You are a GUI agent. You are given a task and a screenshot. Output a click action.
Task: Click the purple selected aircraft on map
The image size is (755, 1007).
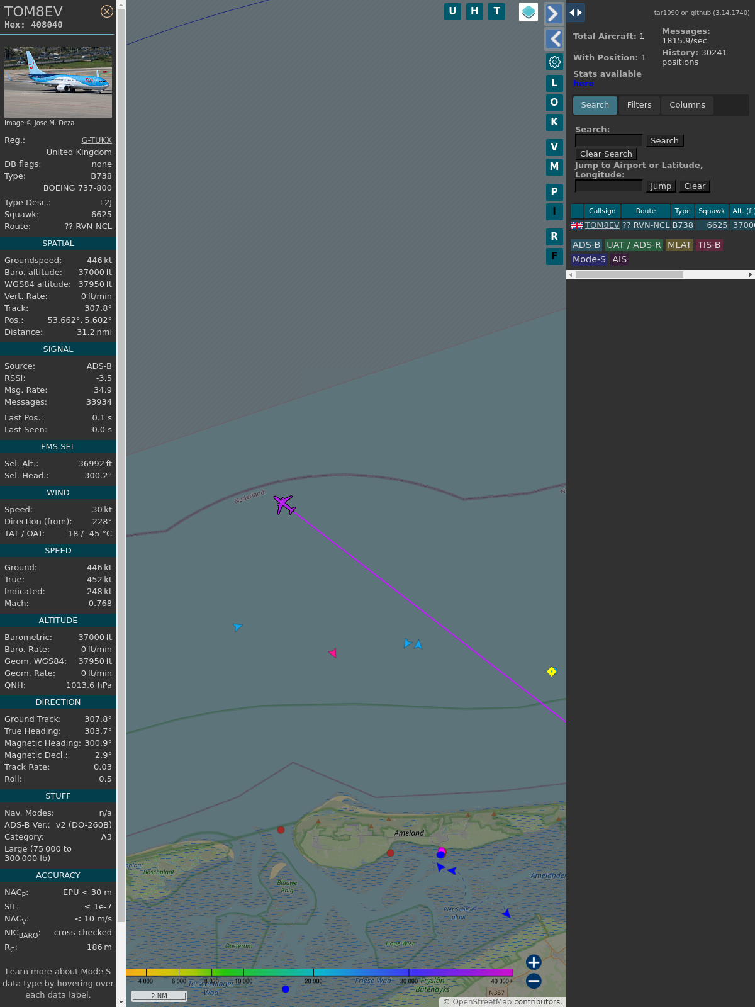pos(284,505)
